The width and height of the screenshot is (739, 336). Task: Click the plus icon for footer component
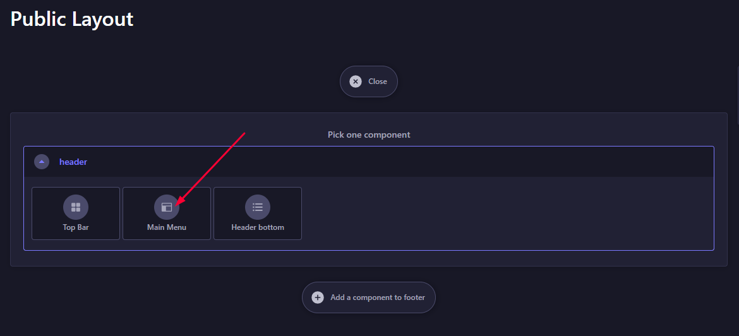[x=318, y=297]
